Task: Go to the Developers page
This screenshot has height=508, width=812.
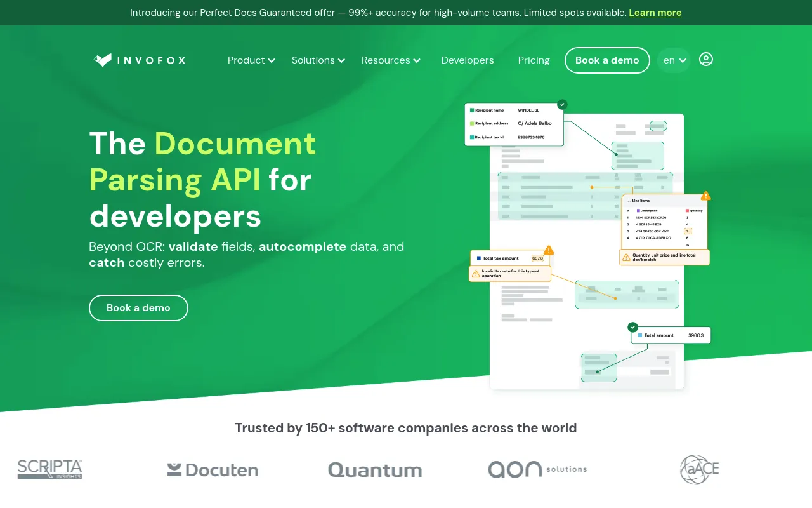Action: pos(468,60)
